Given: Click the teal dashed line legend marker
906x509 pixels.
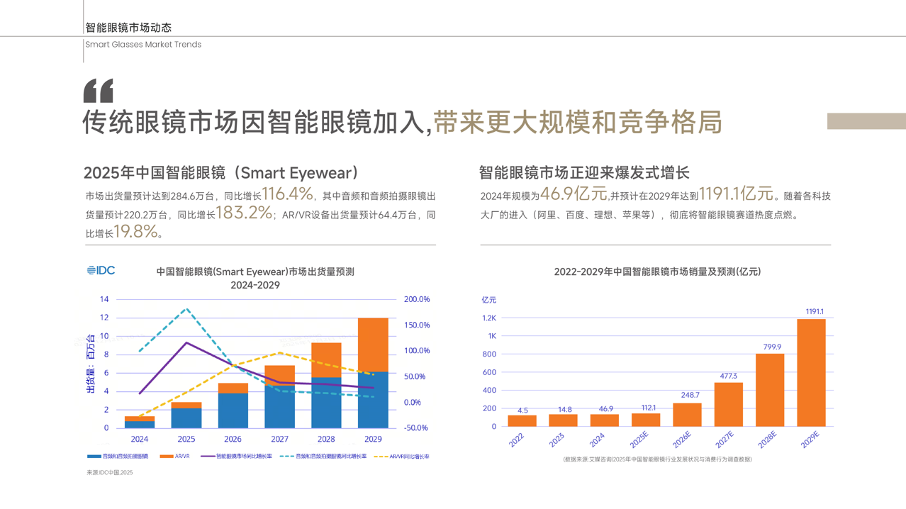Looking at the screenshot, I should (x=286, y=457).
